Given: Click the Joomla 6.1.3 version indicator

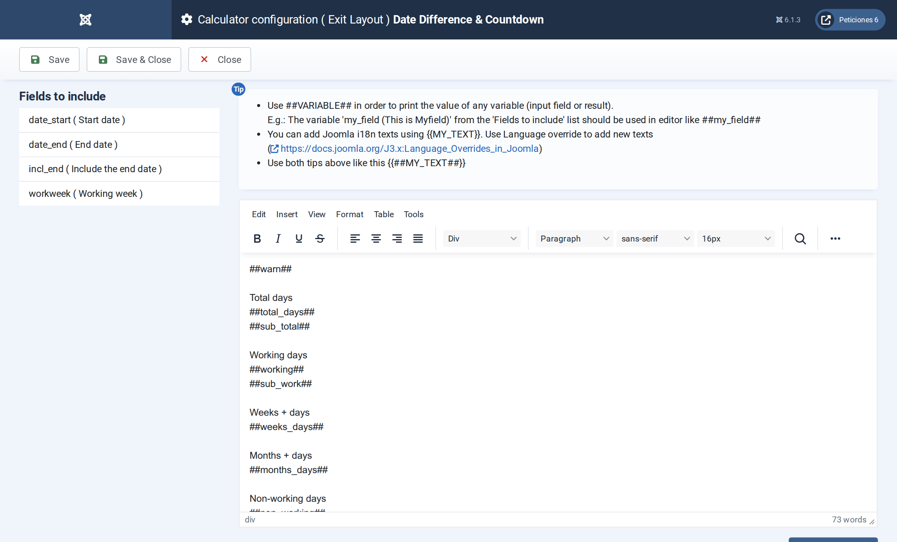Looking at the screenshot, I should pos(788,20).
